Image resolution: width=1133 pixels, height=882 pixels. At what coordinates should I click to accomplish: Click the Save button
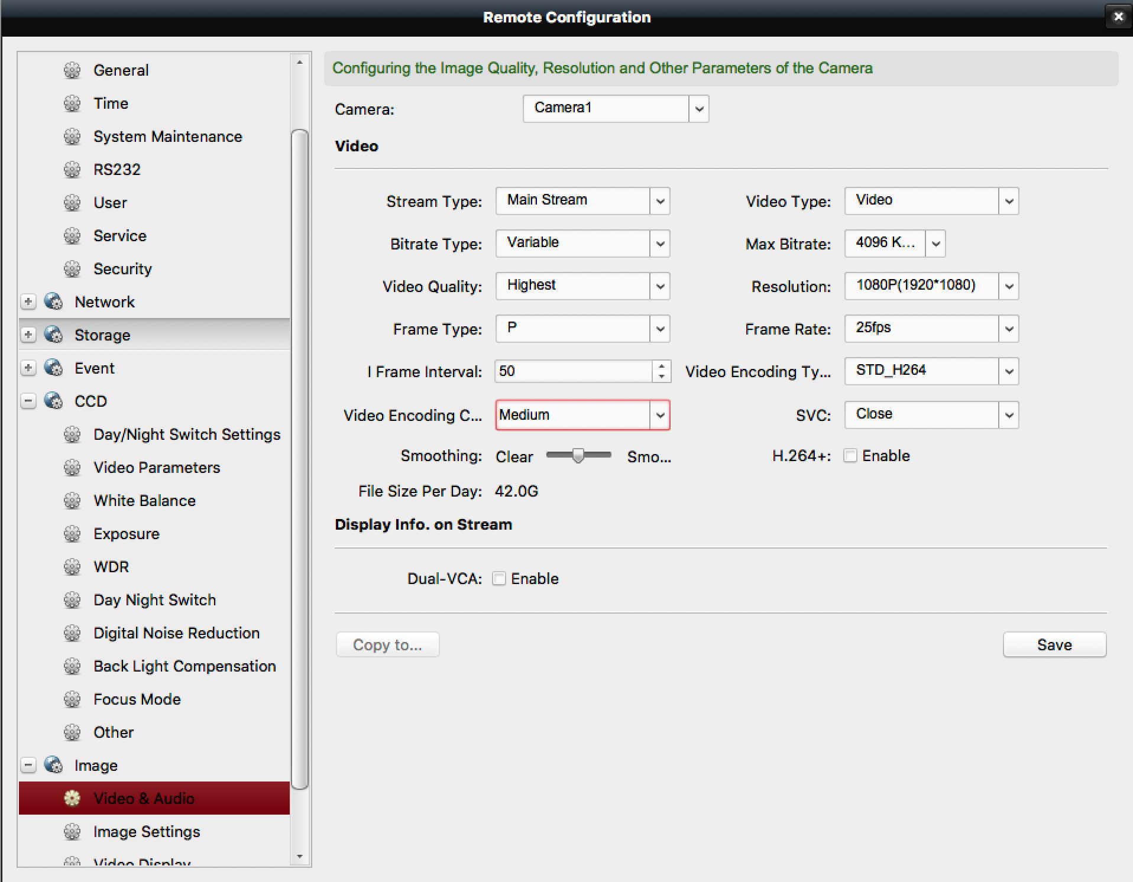tap(1054, 644)
